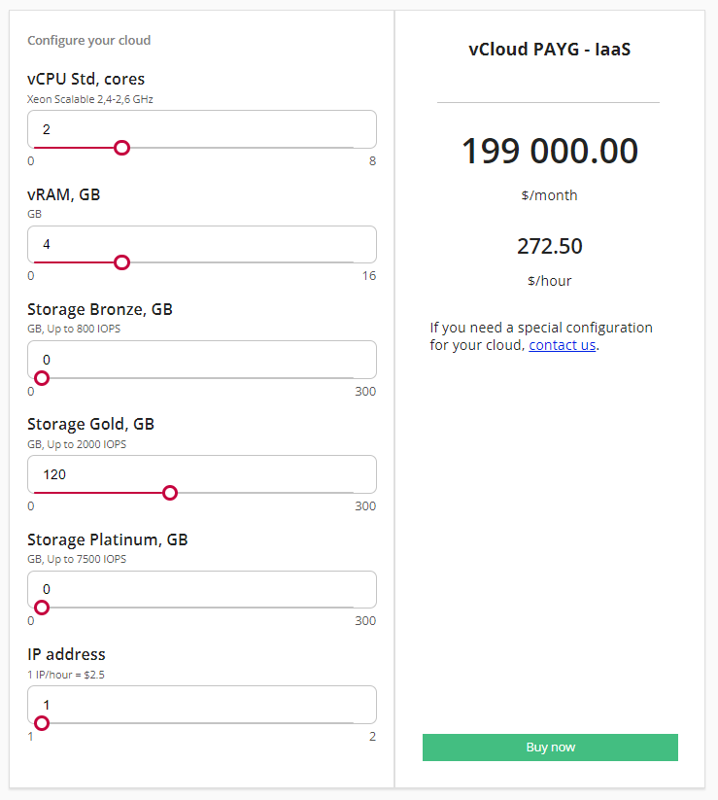The height and width of the screenshot is (800, 718).
Task: Open the contact us link
Action: coord(562,345)
